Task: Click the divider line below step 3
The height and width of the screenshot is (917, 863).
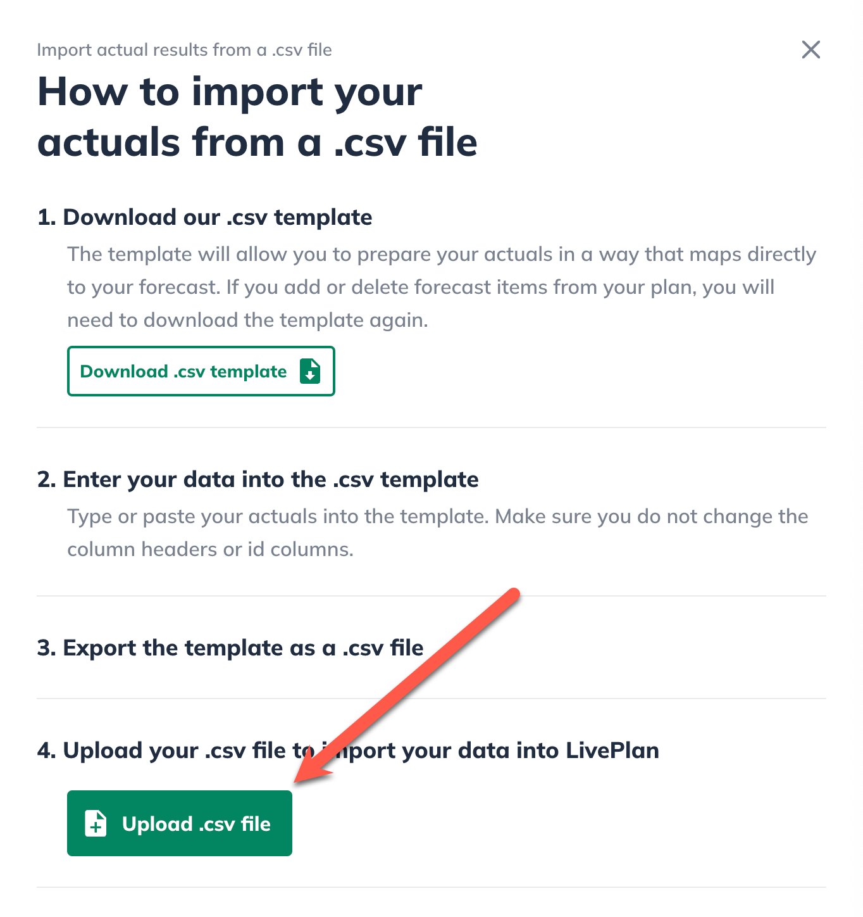Action: (x=431, y=699)
